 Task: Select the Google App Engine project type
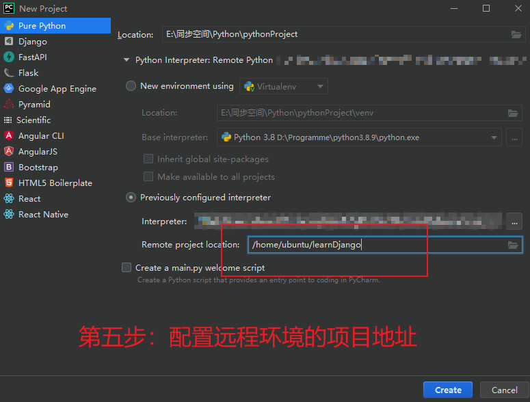55,88
